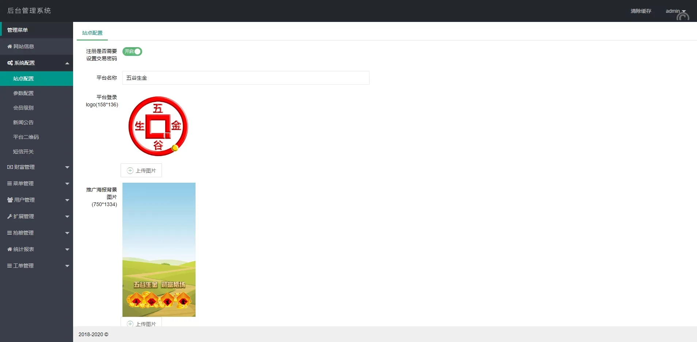
Task: Click the users icon beside 用户管理
Action: [x=10, y=200]
